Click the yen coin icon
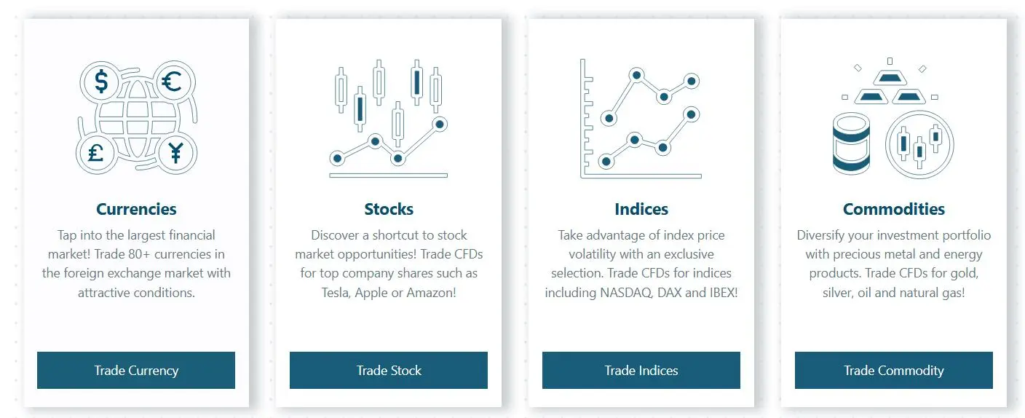Screen dimensions: 1025x418 pos(176,153)
